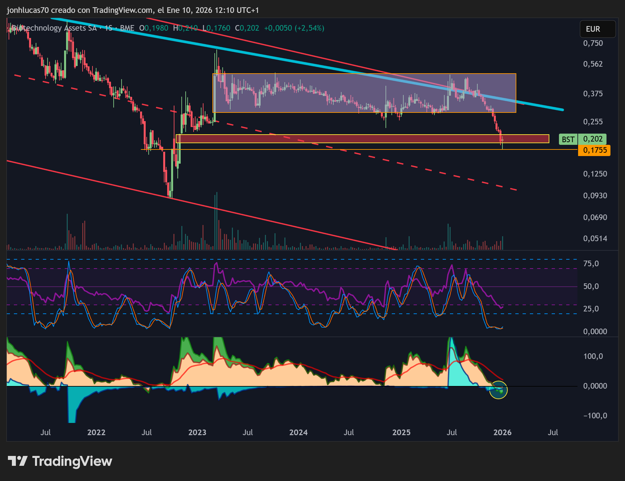625x481 pixels.
Task: Click the green 0,202 current price label
Action: pyautogui.click(x=593, y=139)
